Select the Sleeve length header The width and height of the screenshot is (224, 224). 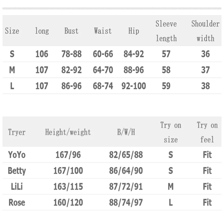(x=166, y=31)
